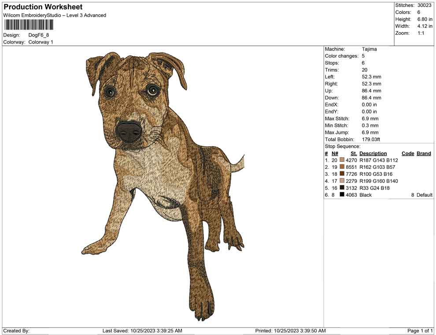Click the 'Production Worksheet' heading
Screen dimensions: 436x335
(43, 7)
